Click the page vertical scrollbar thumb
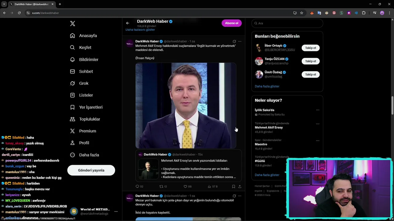The width and height of the screenshot is (394, 221). [392, 105]
